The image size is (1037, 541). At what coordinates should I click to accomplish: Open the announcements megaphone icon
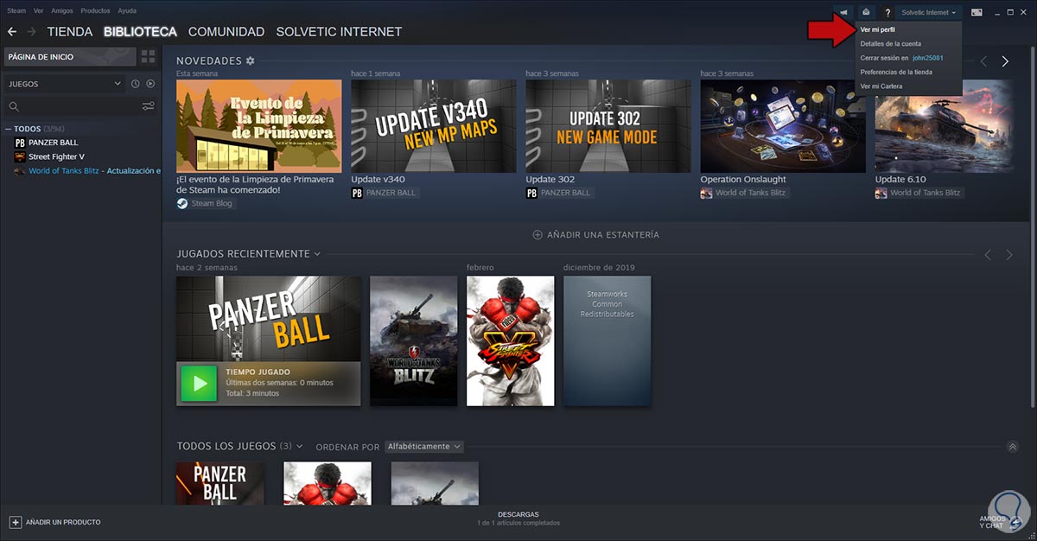click(843, 12)
